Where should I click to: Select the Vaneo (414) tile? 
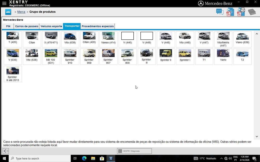[x=108, y=39]
